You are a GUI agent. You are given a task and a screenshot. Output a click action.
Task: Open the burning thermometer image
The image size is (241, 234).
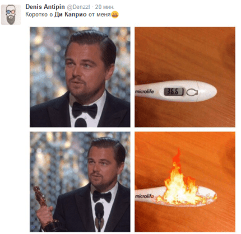[x=185, y=182]
